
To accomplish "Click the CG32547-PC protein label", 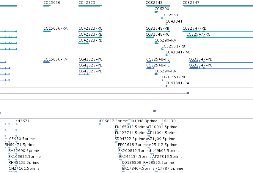I will 201,65.
